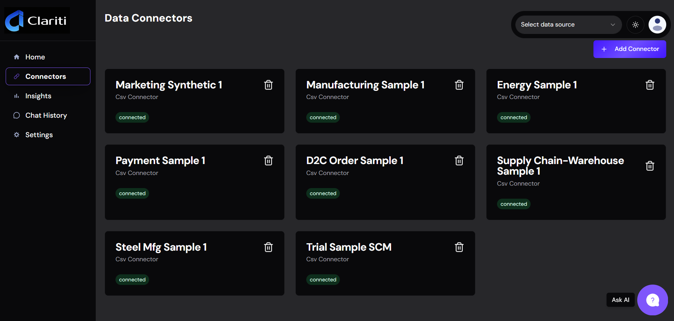
Task: Remove the Steel Mfg Sample 1 connector
Action: pyautogui.click(x=268, y=247)
